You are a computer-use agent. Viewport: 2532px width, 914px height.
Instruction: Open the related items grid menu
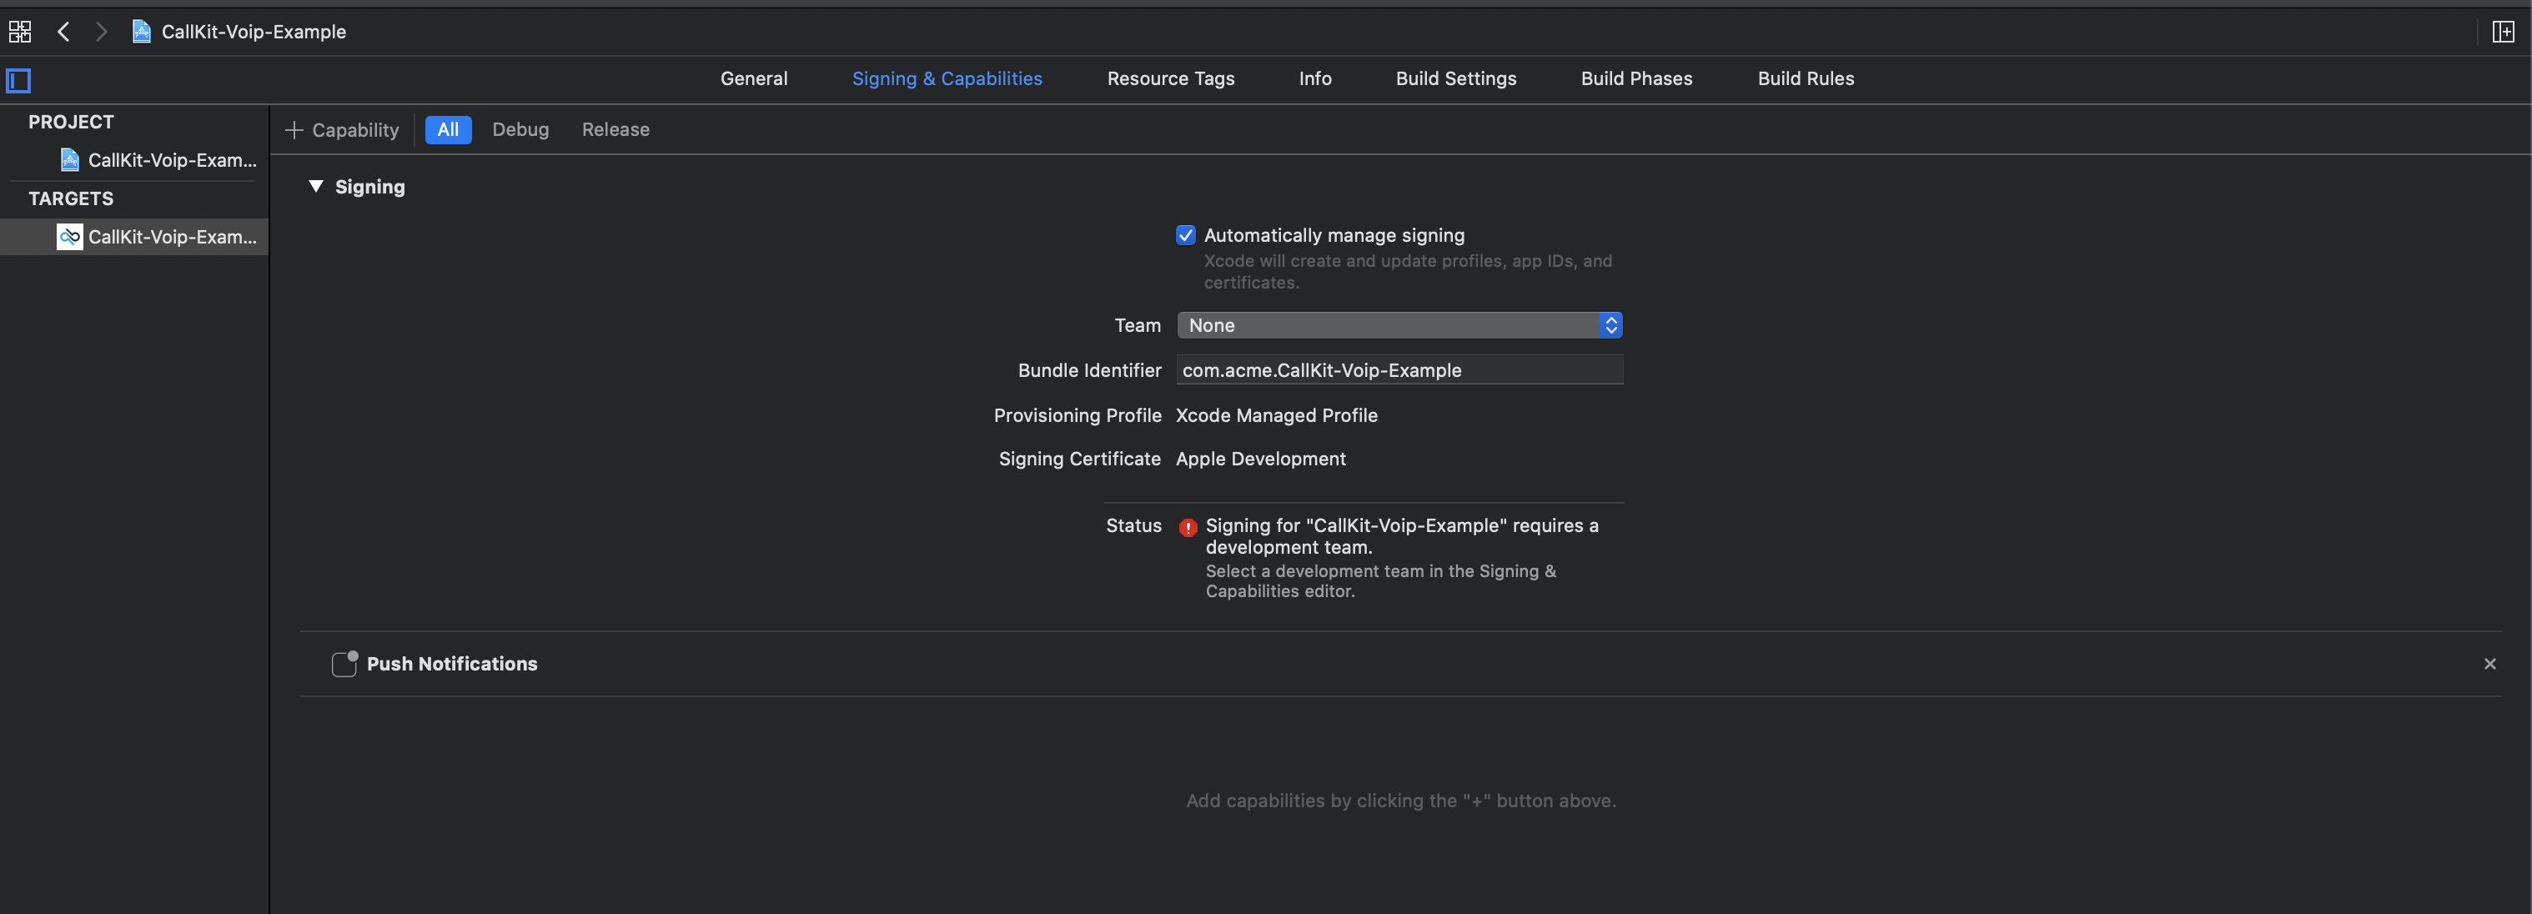click(x=20, y=32)
